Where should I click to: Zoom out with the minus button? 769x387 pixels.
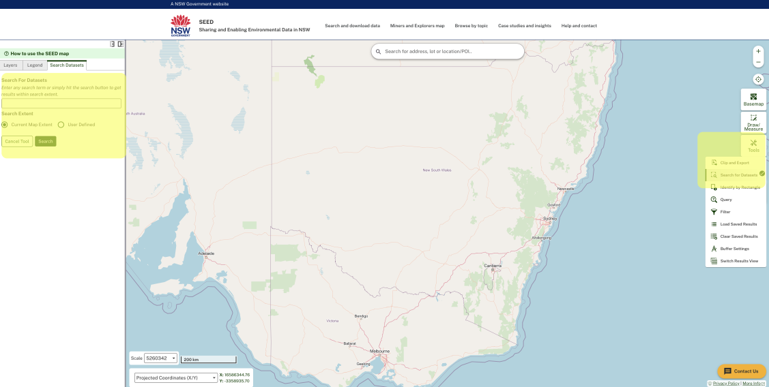(758, 62)
